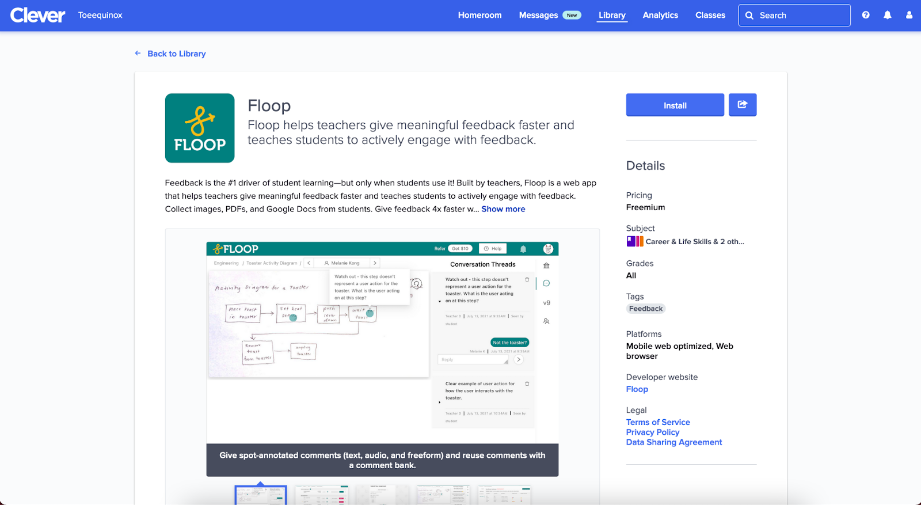The width and height of the screenshot is (921, 505).
Task: Click the Toeequinox district name
Action: [100, 15]
